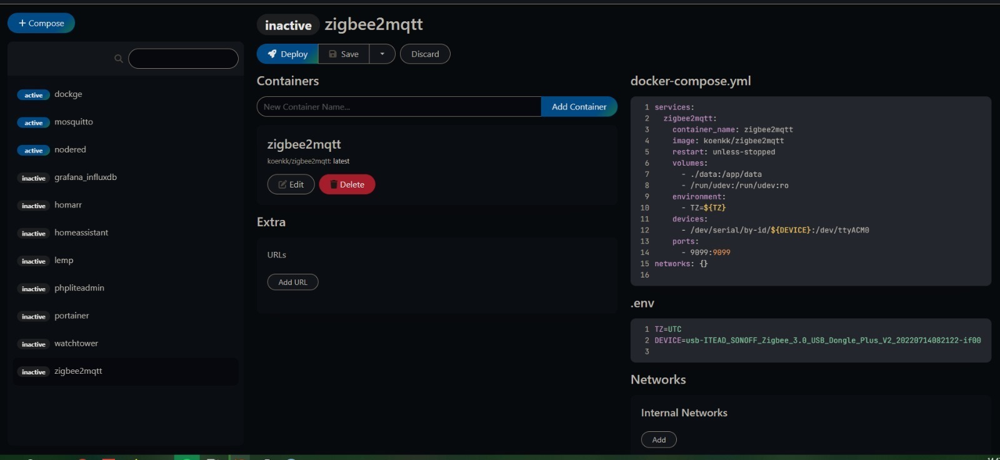The image size is (1000, 460).
Task: Click the search magnifier icon in sidebar
Action: [118, 59]
